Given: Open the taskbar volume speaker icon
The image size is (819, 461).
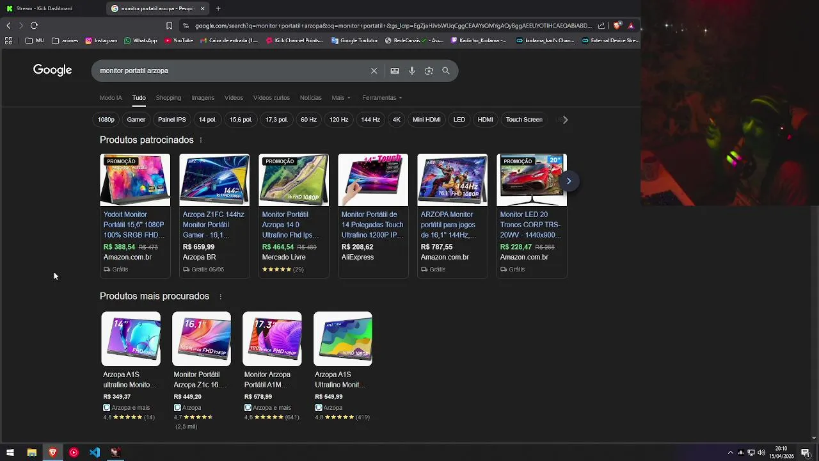Looking at the screenshot, I should (761, 453).
